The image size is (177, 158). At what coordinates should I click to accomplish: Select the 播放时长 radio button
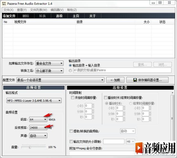[106, 103]
